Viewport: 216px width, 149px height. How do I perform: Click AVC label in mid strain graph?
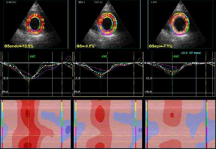point(104,57)
